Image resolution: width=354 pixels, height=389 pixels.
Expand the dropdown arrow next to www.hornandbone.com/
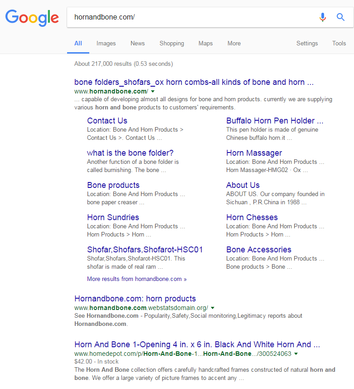point(153,92)
